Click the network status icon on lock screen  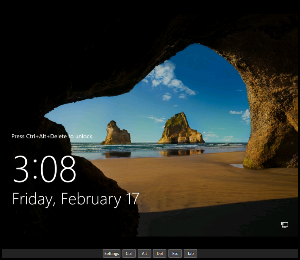click(x=284, y=225)
